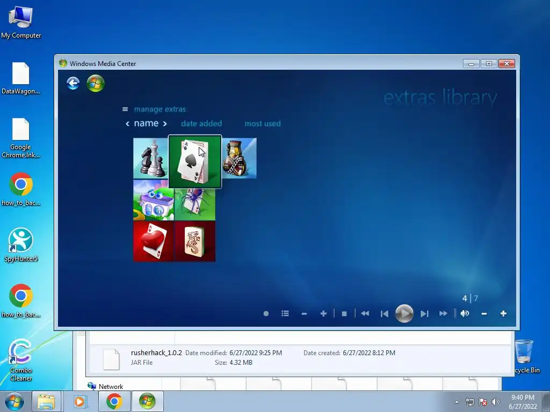The image size is (550, 412).
Task: Click the rewind button
Action: pyautogui.click(x=365, y=313)
